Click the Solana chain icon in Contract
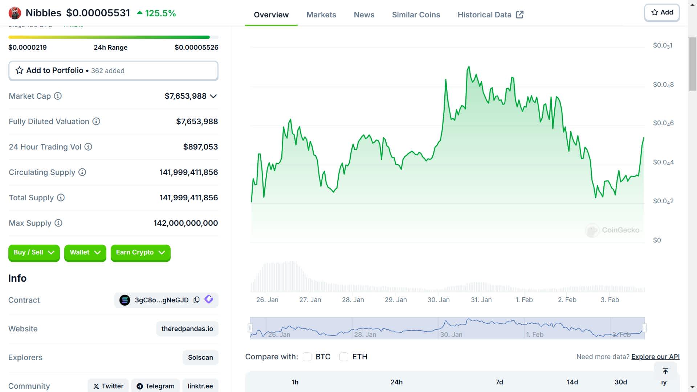Viewport: 697px width, 392px height. (125, 300)
